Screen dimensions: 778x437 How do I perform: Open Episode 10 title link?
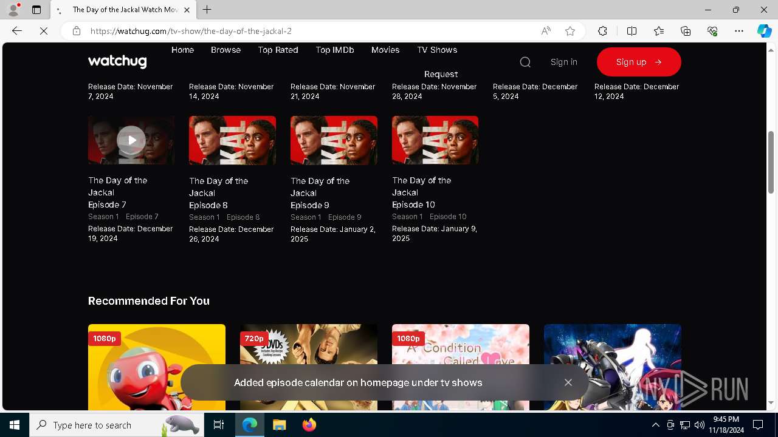[422, 192]
